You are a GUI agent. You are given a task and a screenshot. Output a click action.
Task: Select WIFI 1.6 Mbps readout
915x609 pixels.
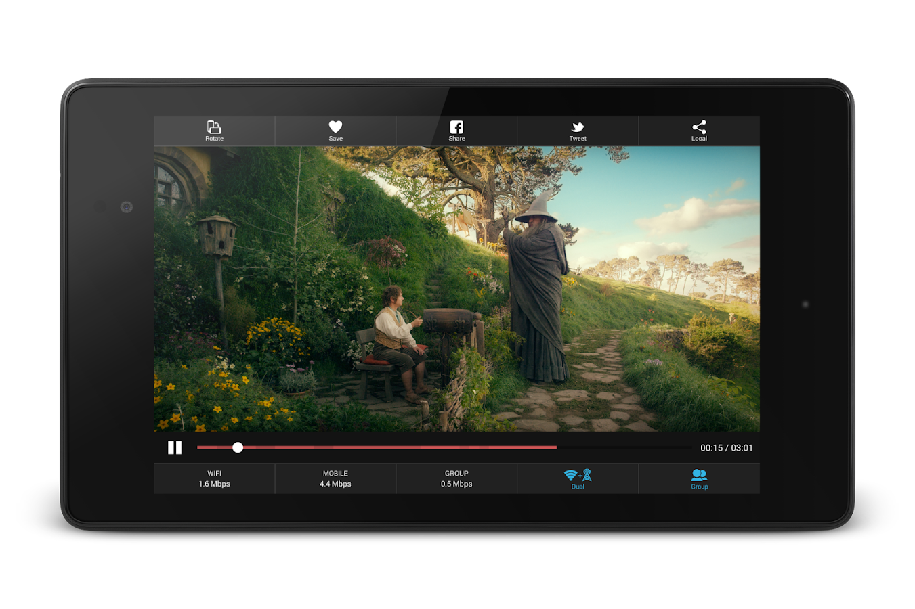(x=214, y=478)
